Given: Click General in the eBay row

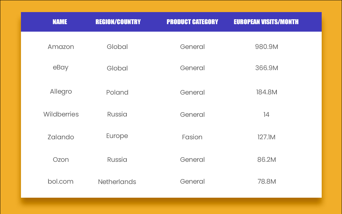Looking at the screenshot, I should (192, 68).
